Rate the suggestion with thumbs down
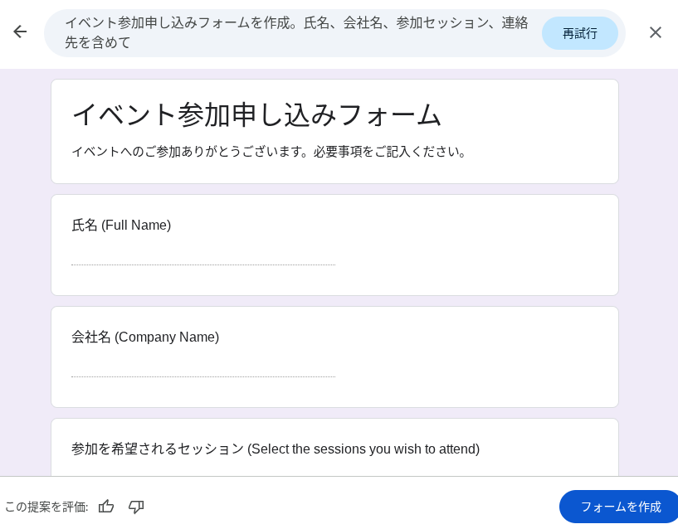Image resolution: width=678 pixels, height=529 pixels. pyautogui.click(x=136, y=507)
